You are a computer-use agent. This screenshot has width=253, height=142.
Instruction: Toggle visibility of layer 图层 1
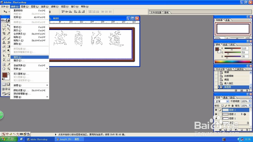pos(216,118)
